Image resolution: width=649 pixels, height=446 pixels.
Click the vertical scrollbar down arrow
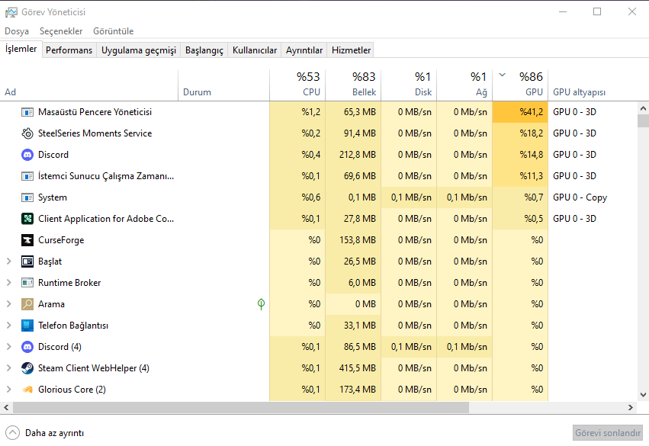[643, 395]
